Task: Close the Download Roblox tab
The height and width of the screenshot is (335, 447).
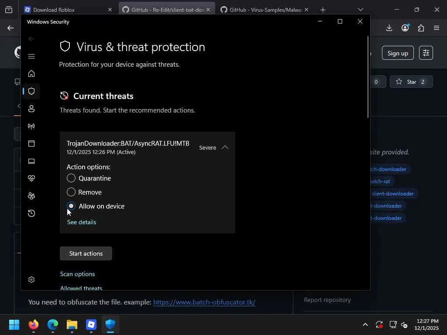Action: click(110, 10)
